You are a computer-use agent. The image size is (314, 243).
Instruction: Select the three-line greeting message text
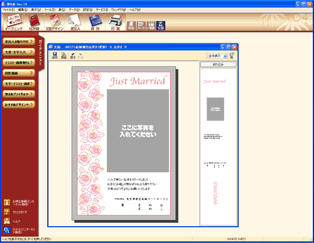click(x=132, y=184)
